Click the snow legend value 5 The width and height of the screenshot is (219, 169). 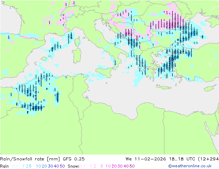click(x=102, y=166)
